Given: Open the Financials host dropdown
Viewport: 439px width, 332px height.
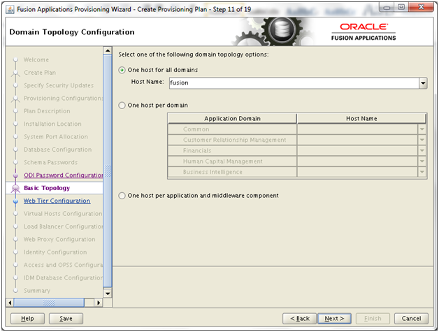Looking at the screenshot, I should (422, 150).
